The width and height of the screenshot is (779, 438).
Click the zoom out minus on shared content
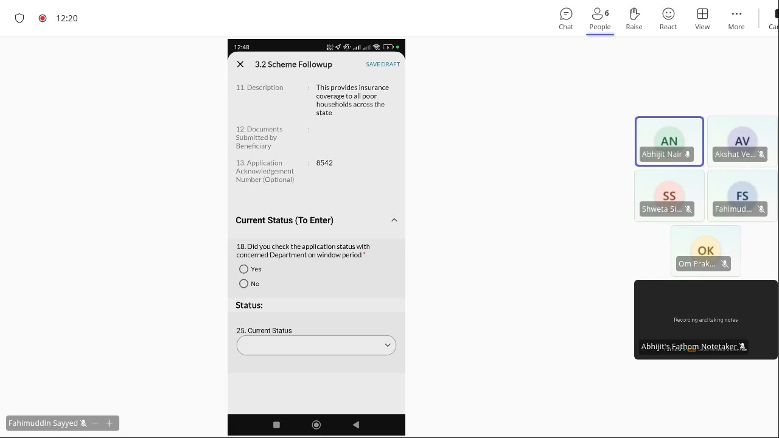click(96, 423)
